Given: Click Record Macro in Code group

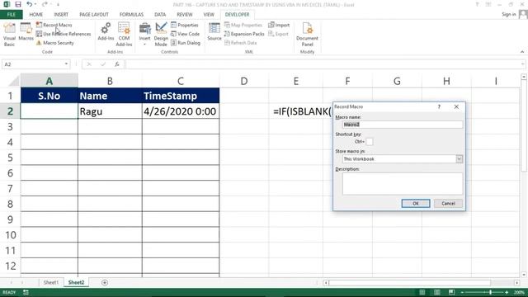Looking at the screenshot, I should point(54,25).
